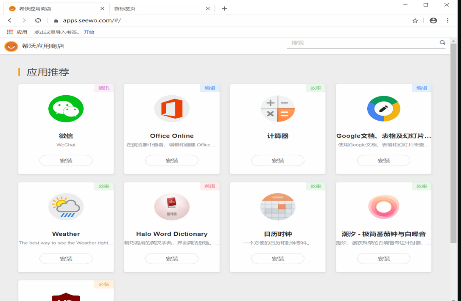The height and width of the screenshot is (301, 461).
Task: Click the WeChat subtitle text
Action: (66, 145)
